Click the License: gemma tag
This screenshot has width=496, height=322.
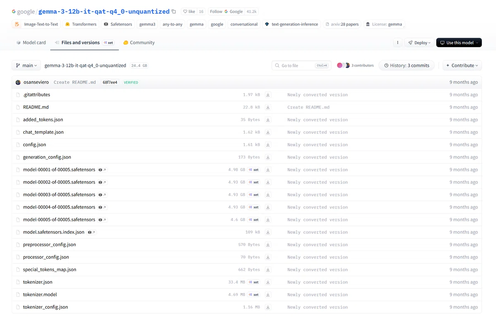click(x=384, y=24)
